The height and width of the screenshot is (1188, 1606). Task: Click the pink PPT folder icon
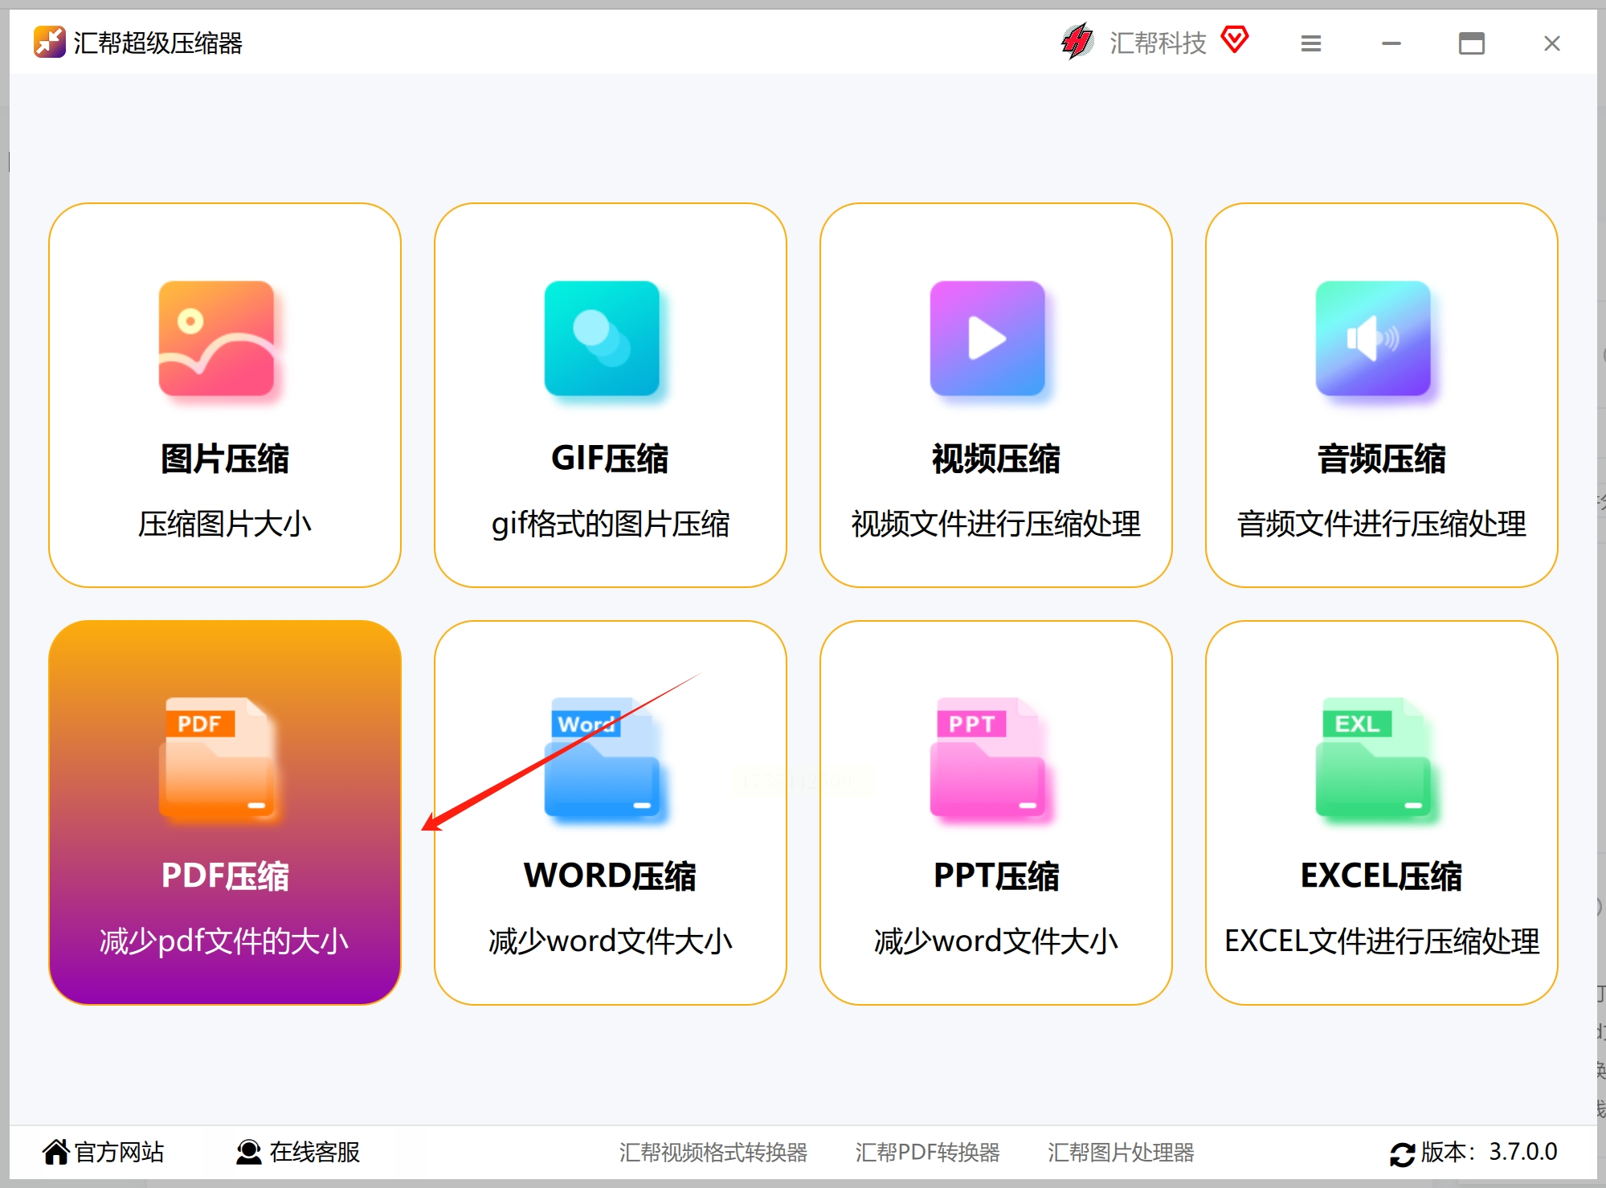987,758
